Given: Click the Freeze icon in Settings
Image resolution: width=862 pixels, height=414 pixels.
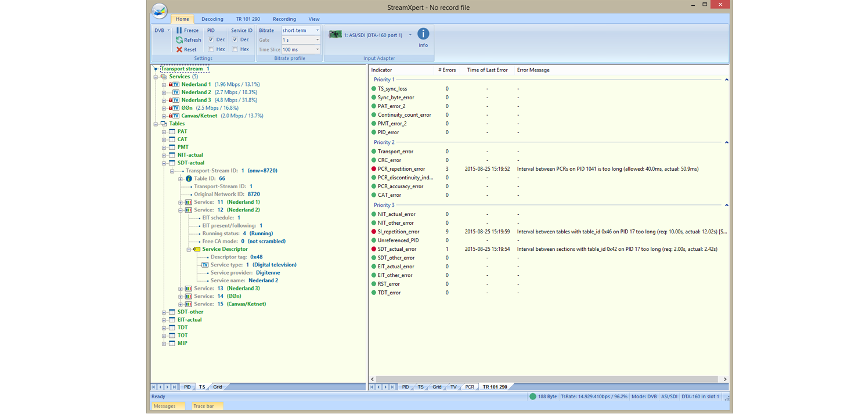Looking at the screenshot, I should click(179, 30).
